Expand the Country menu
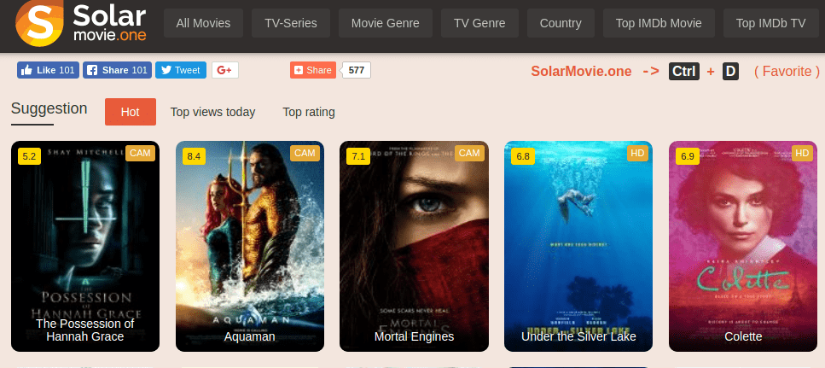 [561, 23]
